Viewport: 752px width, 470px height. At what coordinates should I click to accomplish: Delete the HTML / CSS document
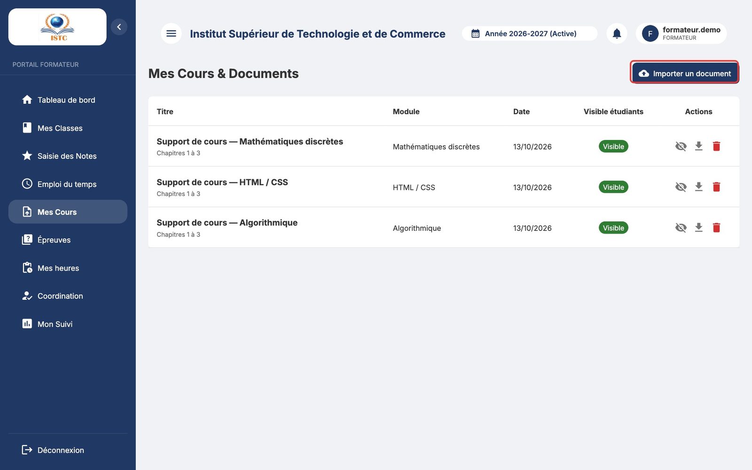(x=716, y=187)
